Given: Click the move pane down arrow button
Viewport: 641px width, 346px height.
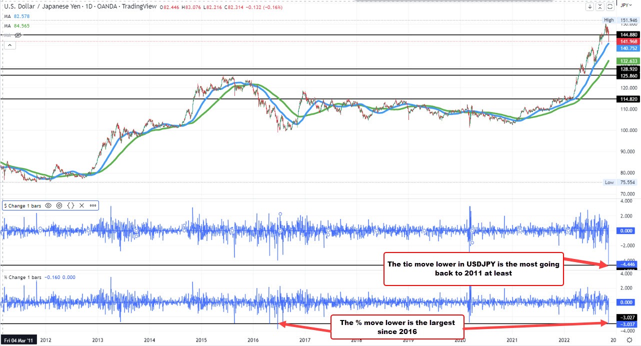Looking at the screenshot, I should pos(590,6).
